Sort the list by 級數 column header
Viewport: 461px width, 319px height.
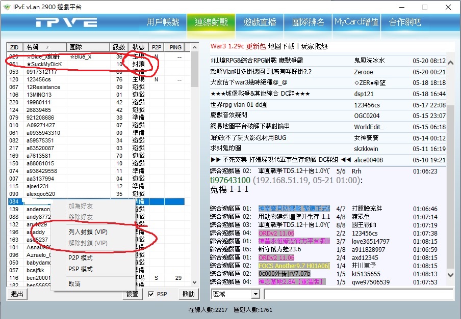click(119, 47)
